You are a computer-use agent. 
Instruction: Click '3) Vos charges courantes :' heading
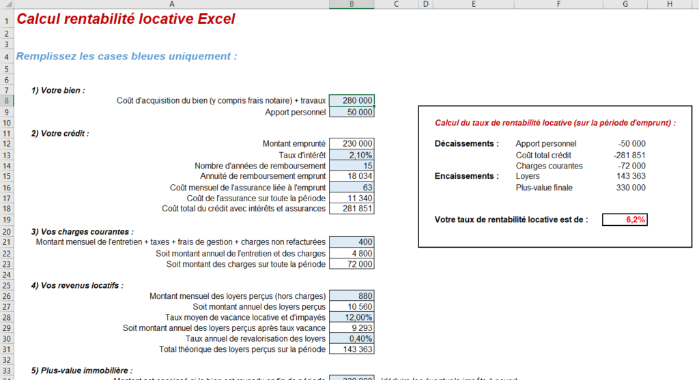coord(83,232)
